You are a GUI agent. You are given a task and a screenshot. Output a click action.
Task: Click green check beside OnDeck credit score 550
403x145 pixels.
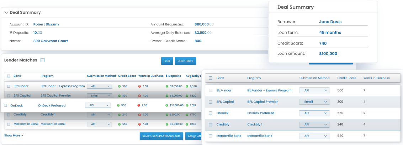pyautogui.click(x=118, y=105)
